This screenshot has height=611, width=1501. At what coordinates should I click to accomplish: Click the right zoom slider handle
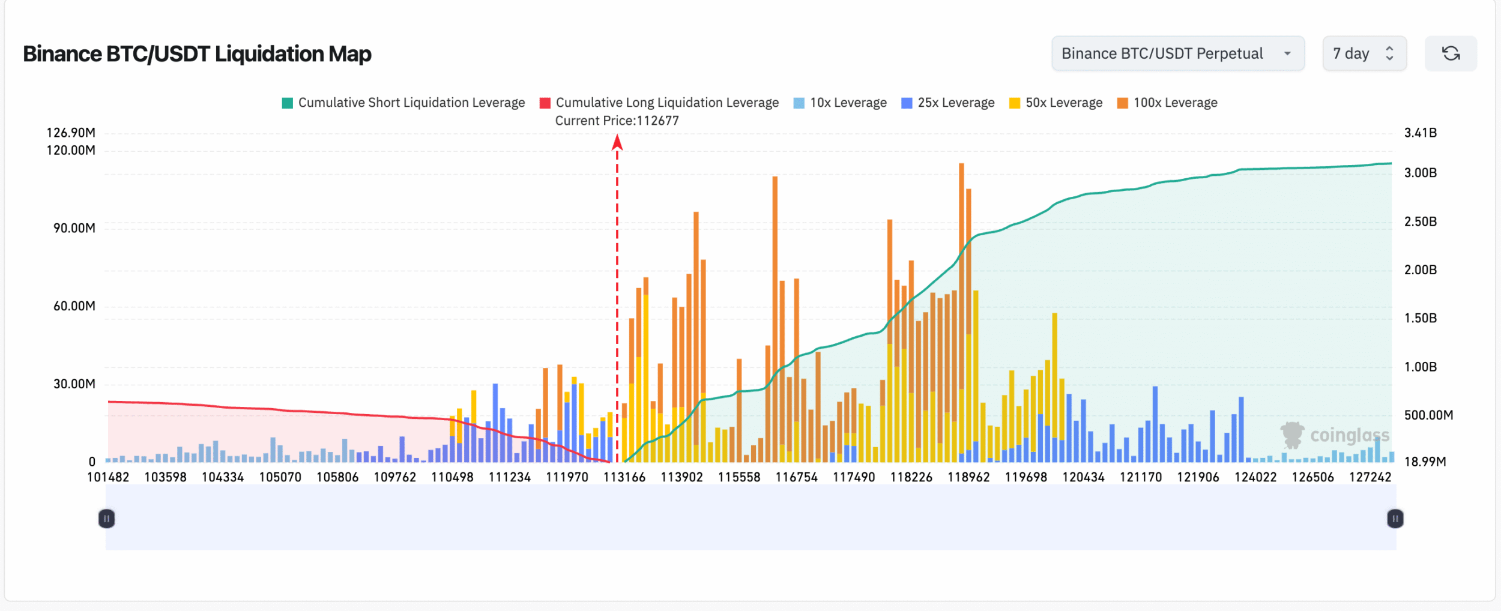(1395, 519)
